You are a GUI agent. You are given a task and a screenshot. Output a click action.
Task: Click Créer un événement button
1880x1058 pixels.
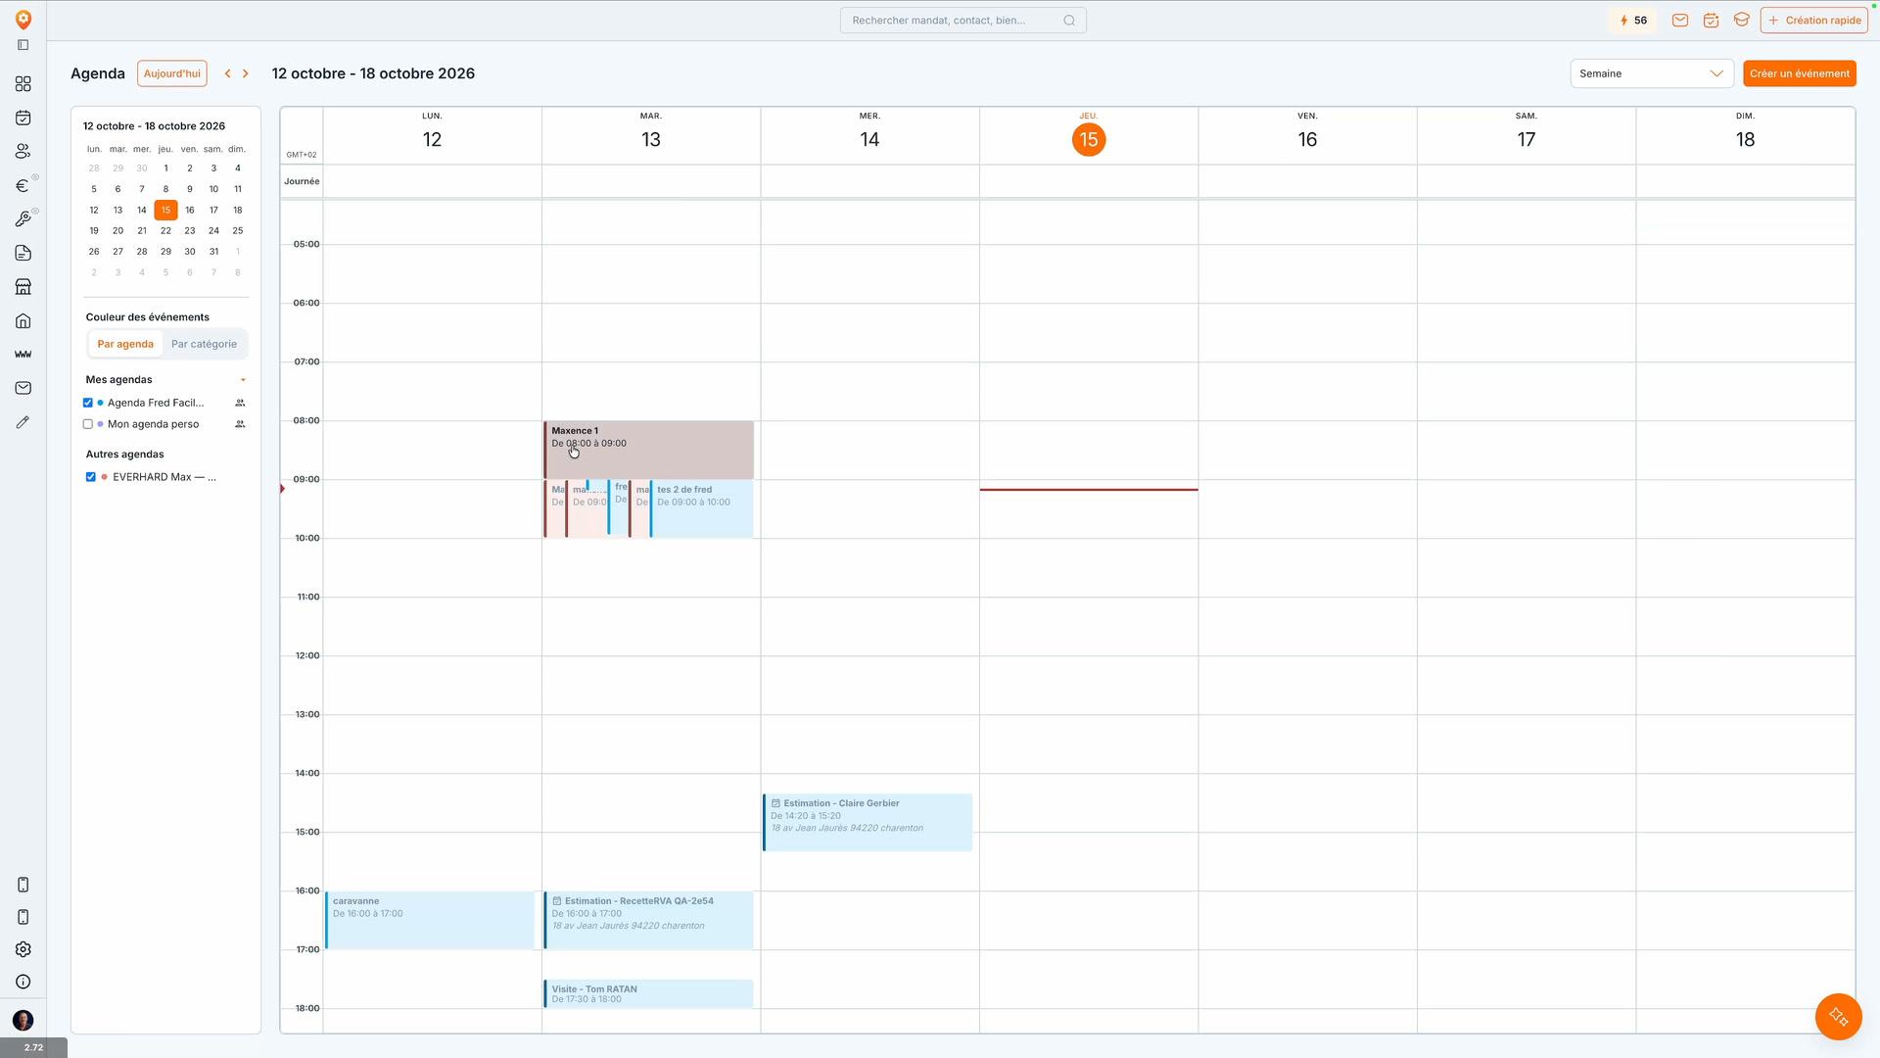coord(1800,73)
